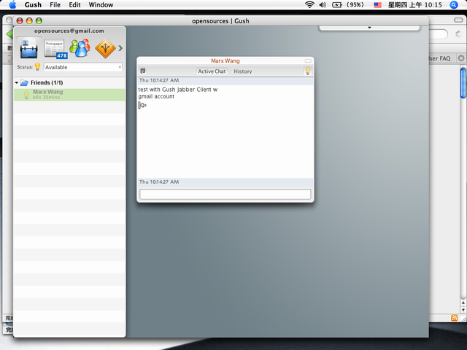Image resolution: width=467 pixels, height=350 pixels.
Task: Open the Gush application menu
Action: [33, 5]
